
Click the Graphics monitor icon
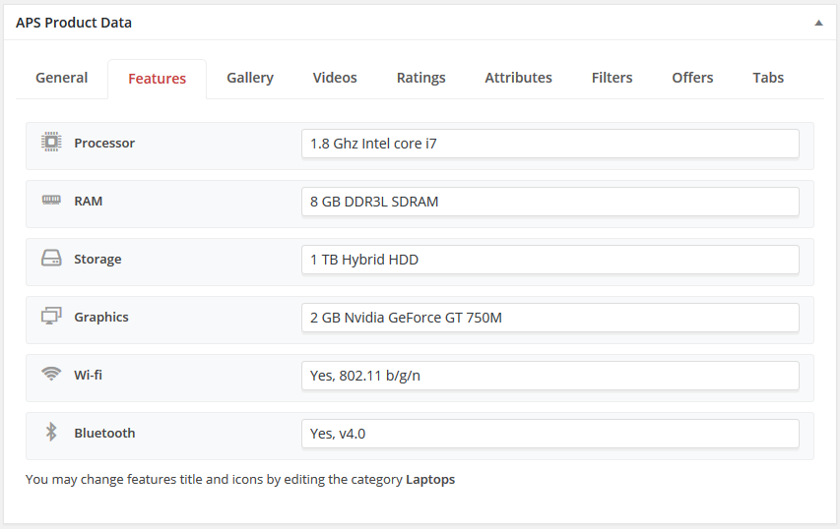tap(51, 316)
